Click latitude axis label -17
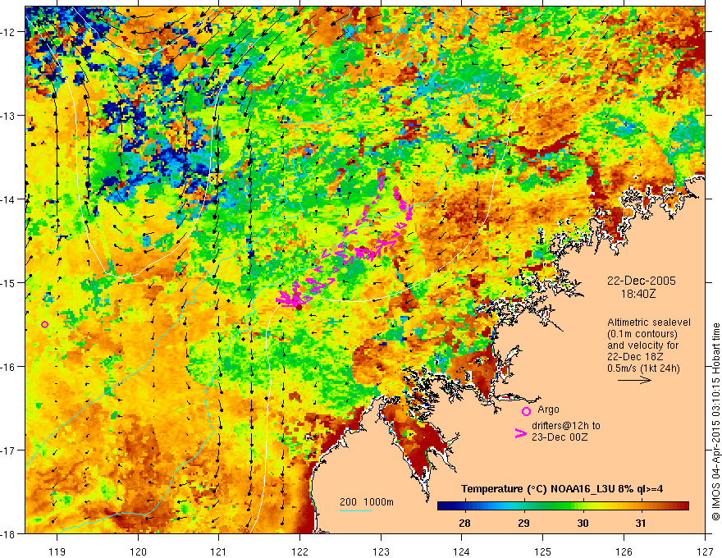Viewport: 722px width, 558px height. (9, 451)
